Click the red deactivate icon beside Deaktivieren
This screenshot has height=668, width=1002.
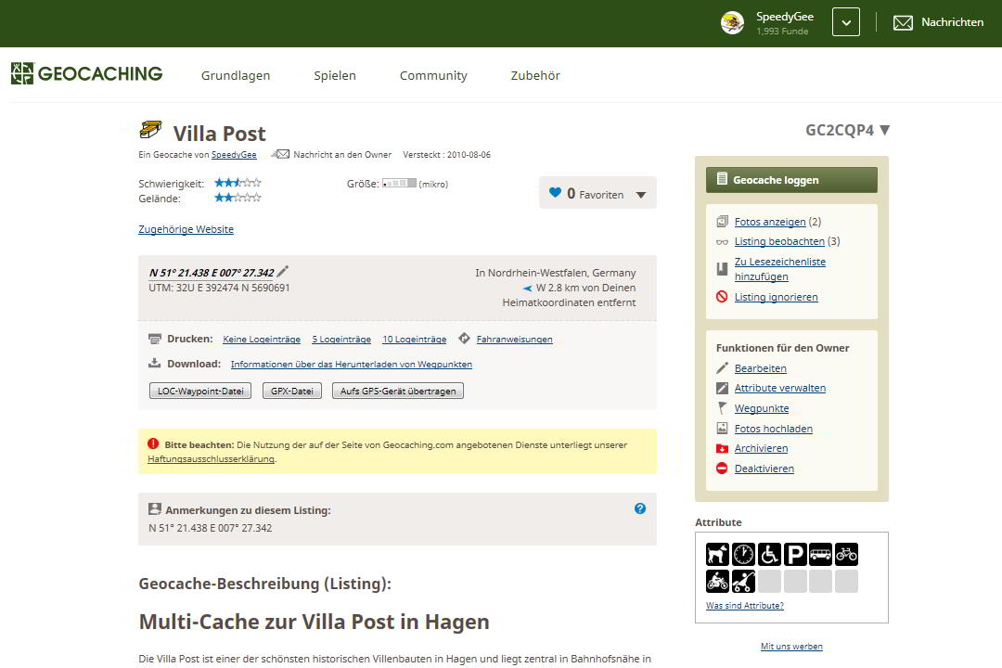tap(722, 469)
